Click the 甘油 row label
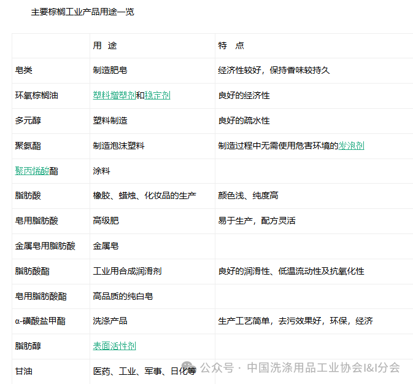Viewport: 413px width, 384px height. pos(24,371)
